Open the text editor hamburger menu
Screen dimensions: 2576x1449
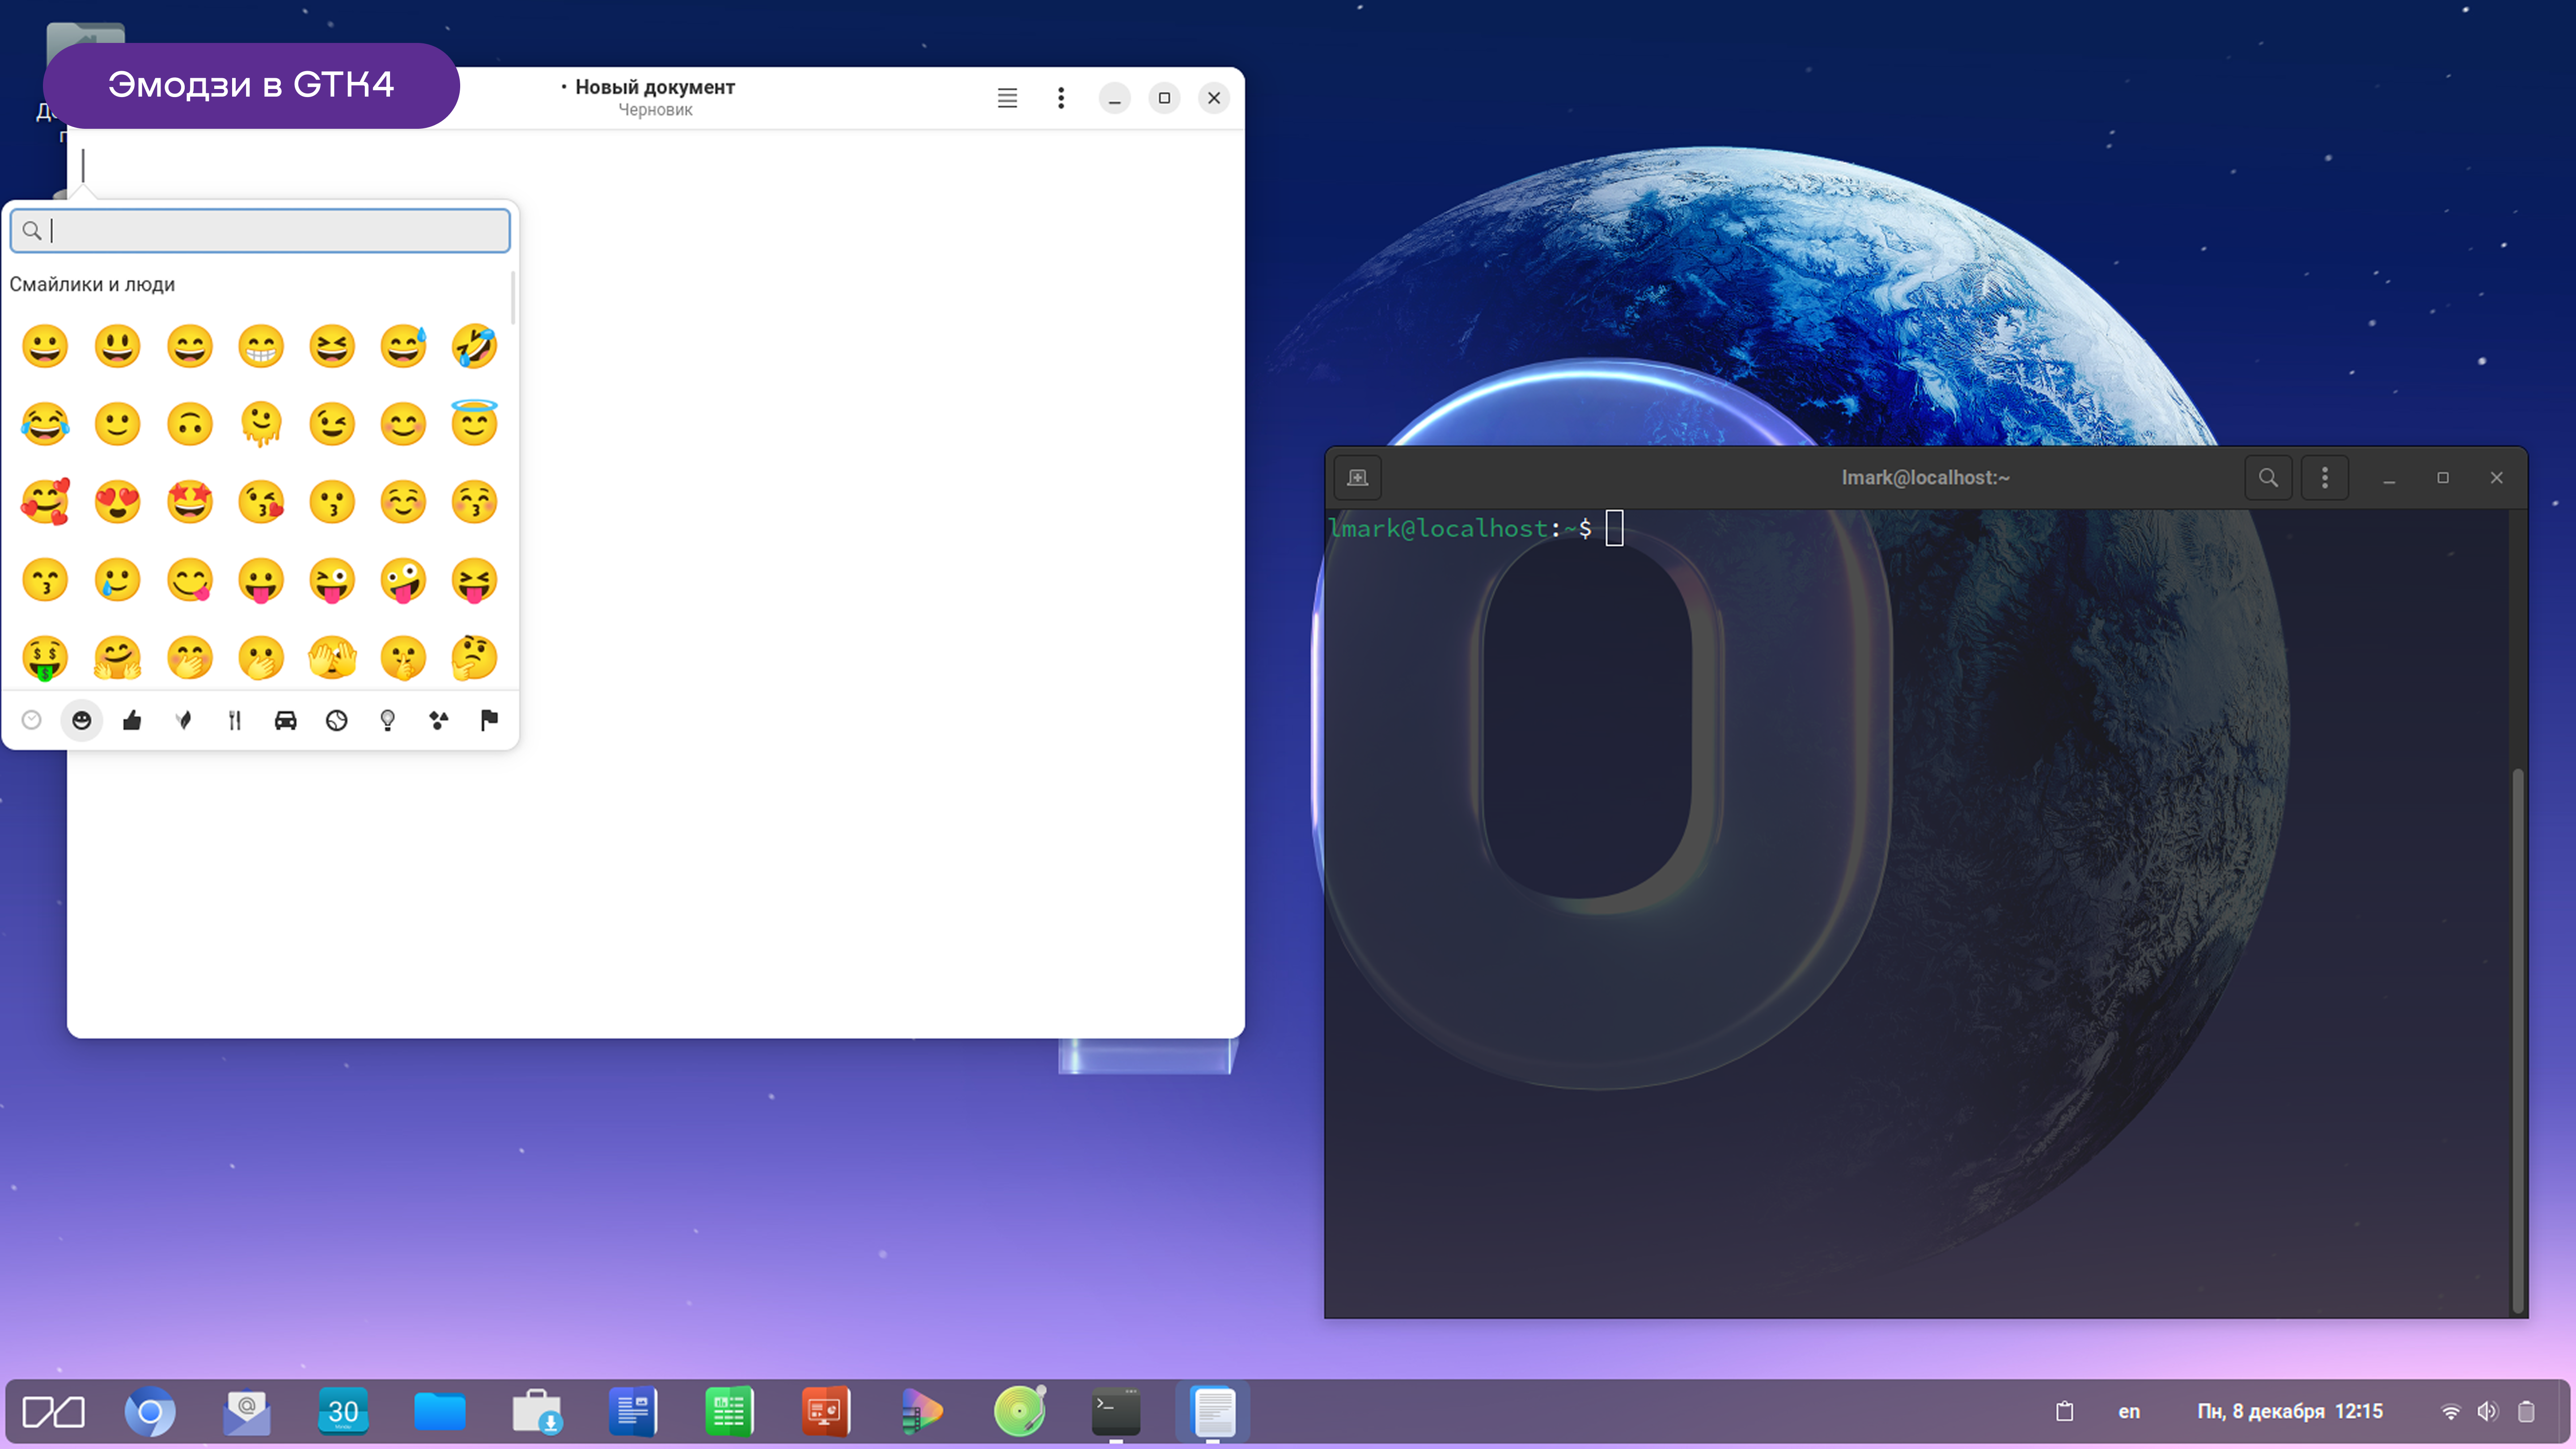point(1007,98)
